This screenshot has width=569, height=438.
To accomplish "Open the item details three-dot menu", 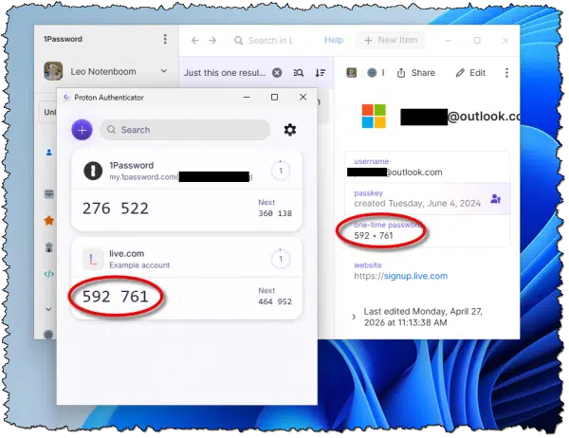I will (507, 73).
